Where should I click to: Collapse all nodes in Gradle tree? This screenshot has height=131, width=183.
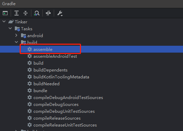(26, 13)
